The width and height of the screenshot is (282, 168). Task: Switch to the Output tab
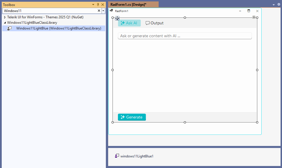point(157,23)
